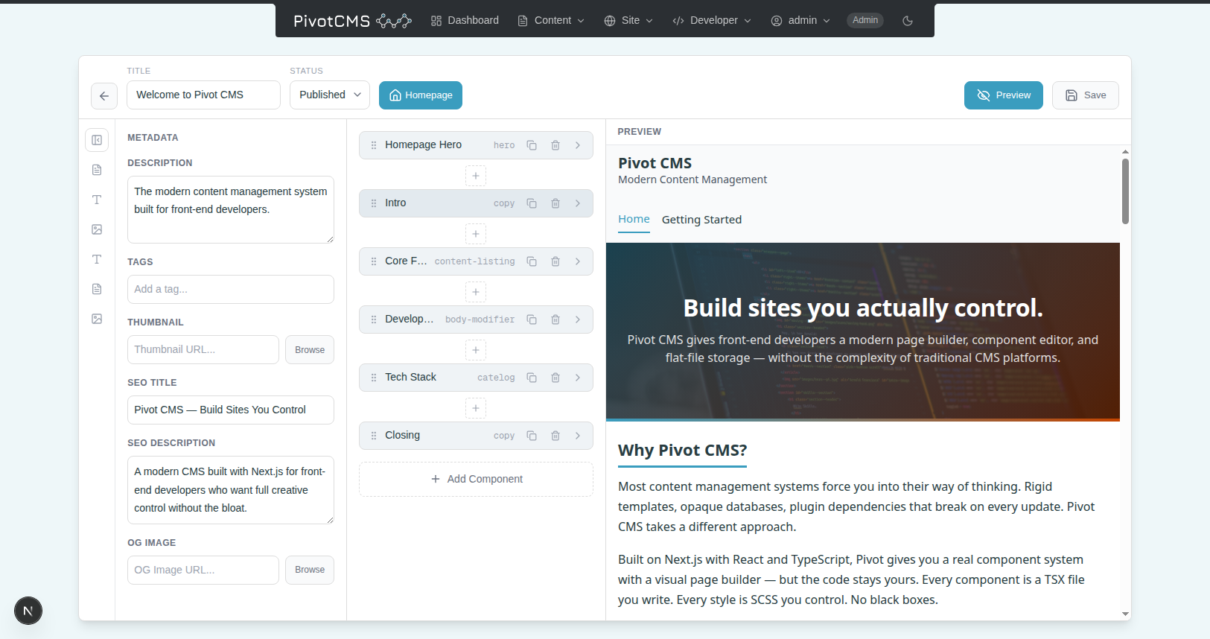This screenshot has width=1210, height=639.
Task: Delete the Closing component
Action: tap(555, 436)
